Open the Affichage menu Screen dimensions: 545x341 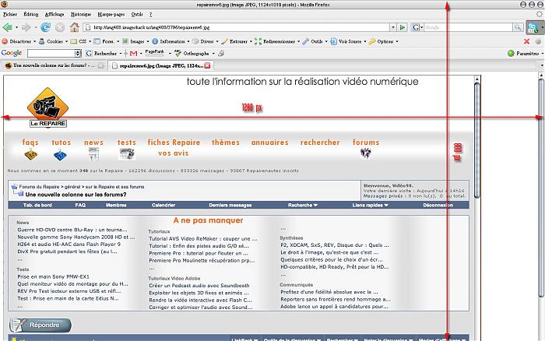point(54,14)
